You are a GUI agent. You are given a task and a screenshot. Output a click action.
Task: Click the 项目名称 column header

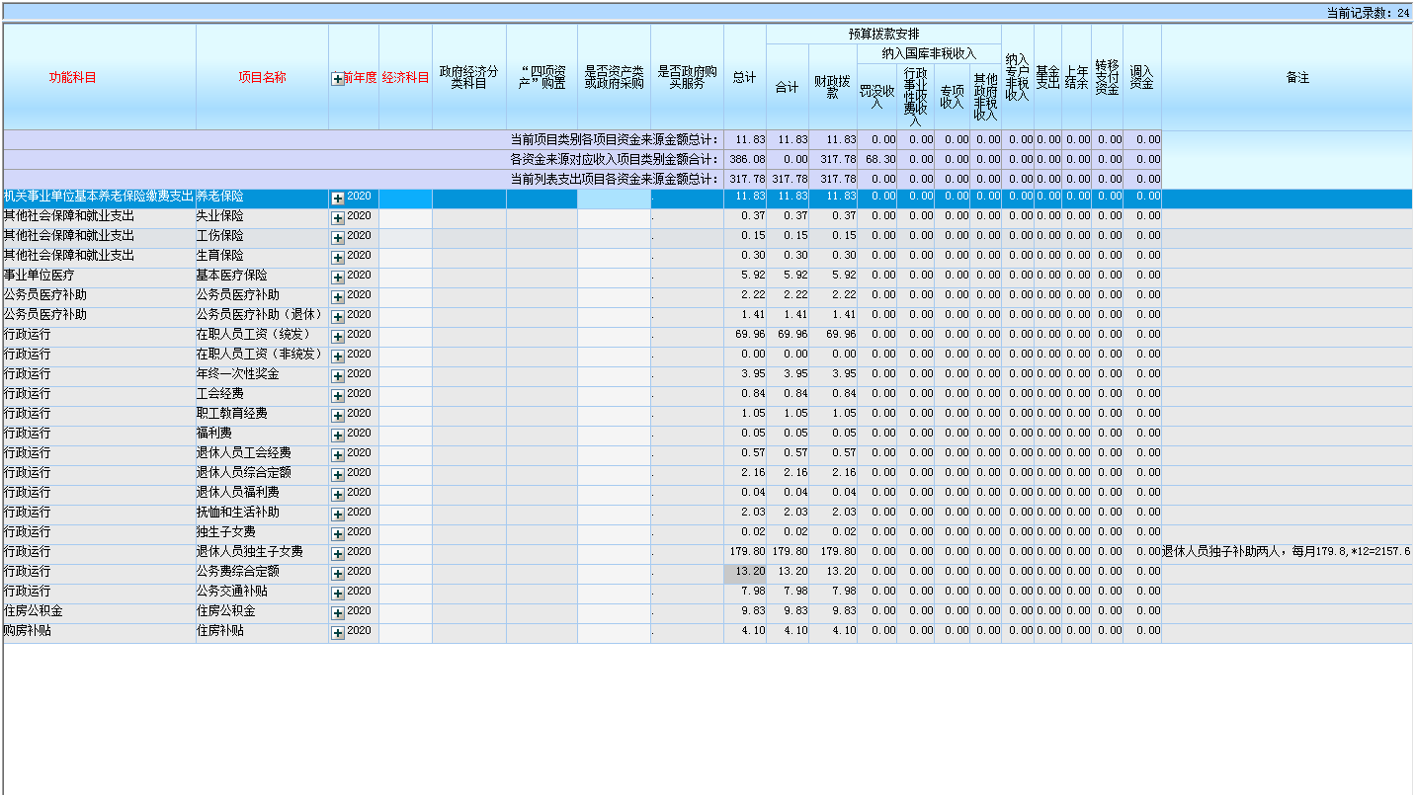pos(262,78)
